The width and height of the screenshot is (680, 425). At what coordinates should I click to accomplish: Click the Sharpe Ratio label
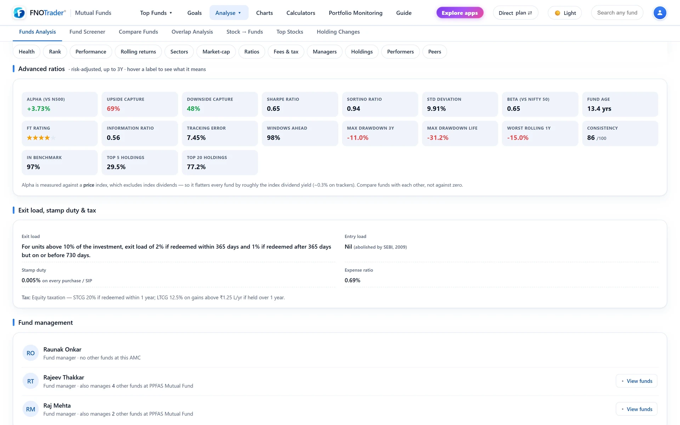[x=283, y=100]
